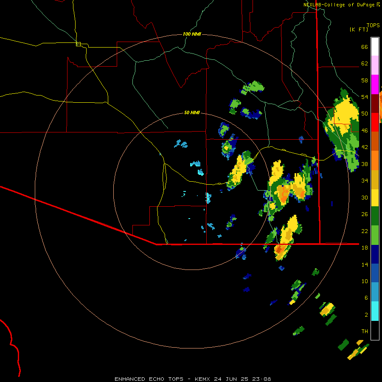Click the light green legend swatch
Image resolution: width=382 pixels, height=382 pixels.
tap(375, 235)
